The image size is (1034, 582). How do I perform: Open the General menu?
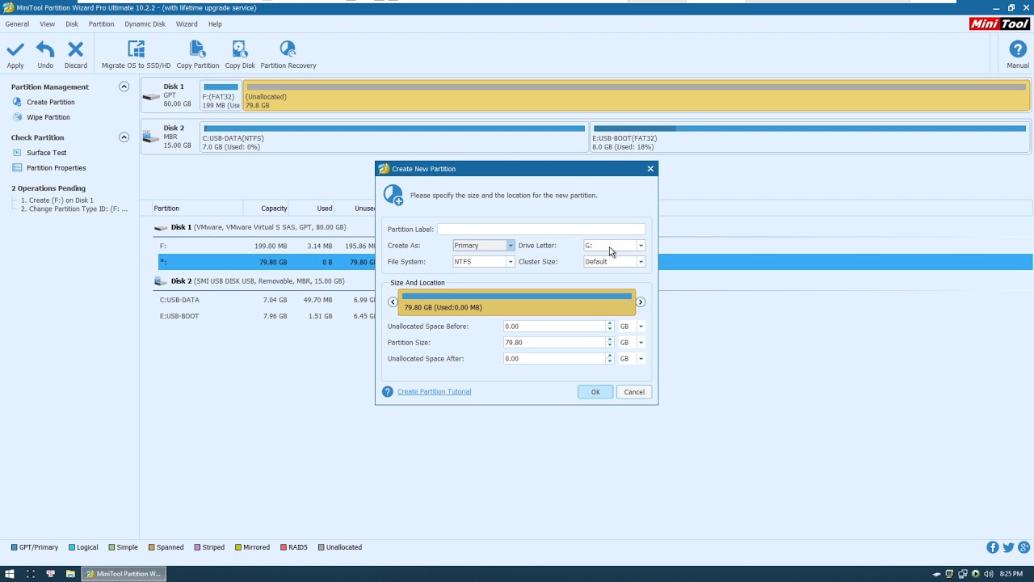point(17,24)
